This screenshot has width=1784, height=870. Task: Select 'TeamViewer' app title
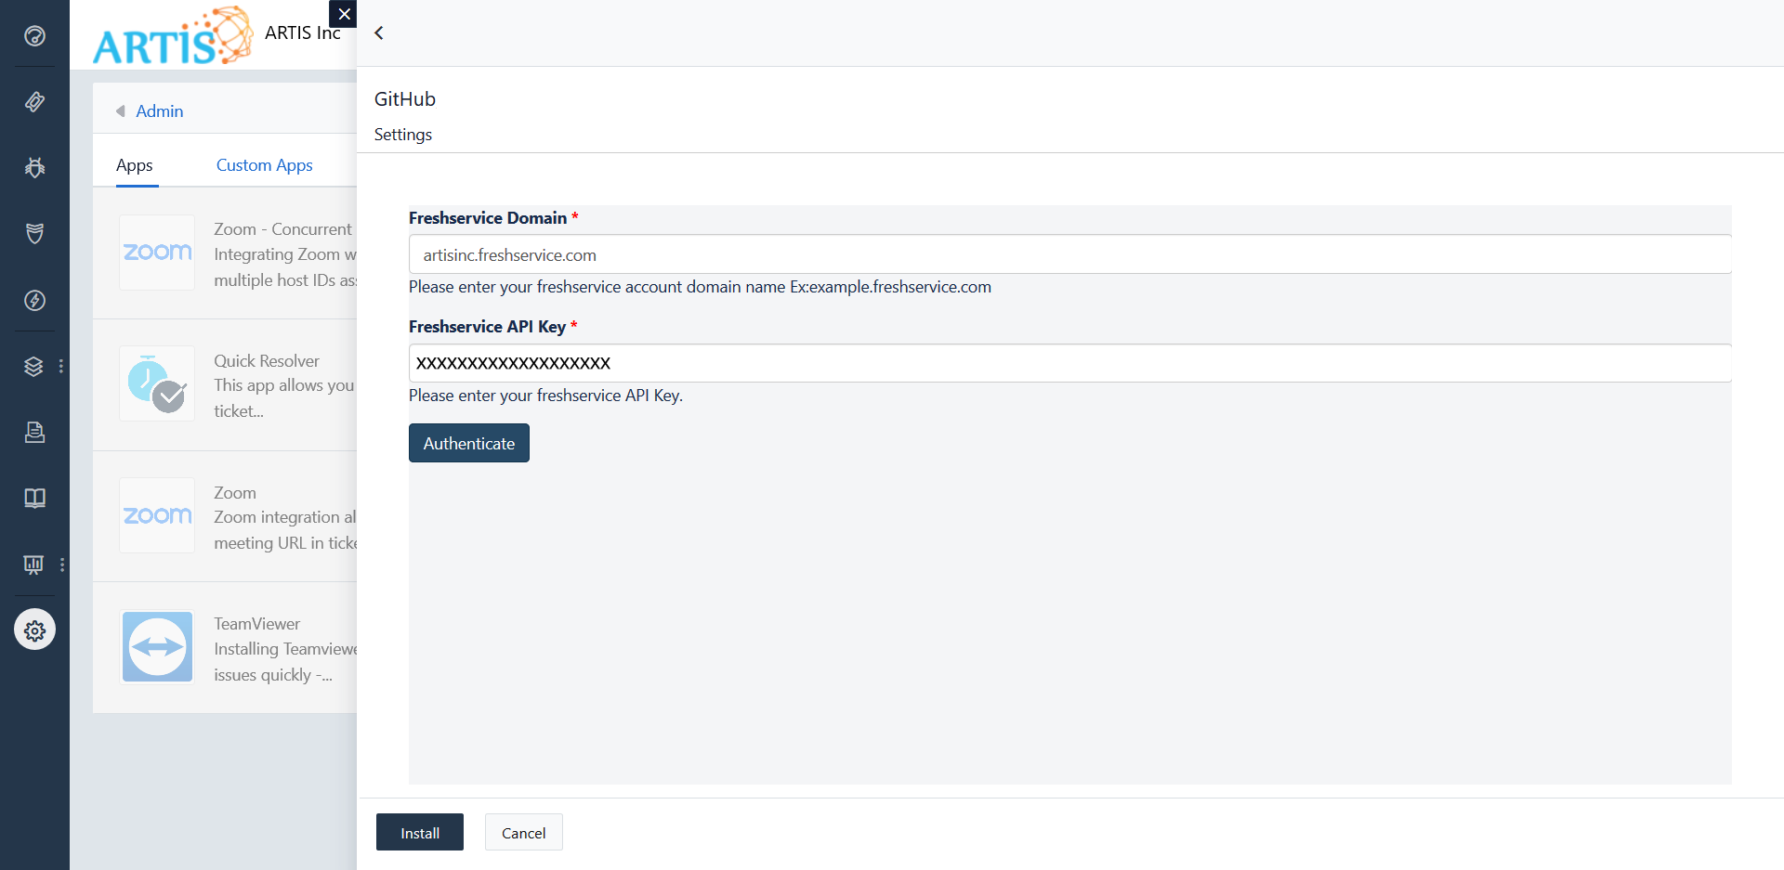pyautogui.click(x=257, y=624)
